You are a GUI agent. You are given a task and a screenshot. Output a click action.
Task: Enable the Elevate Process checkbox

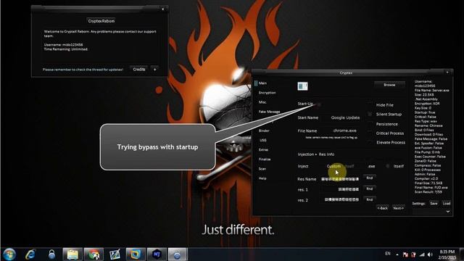370,142
